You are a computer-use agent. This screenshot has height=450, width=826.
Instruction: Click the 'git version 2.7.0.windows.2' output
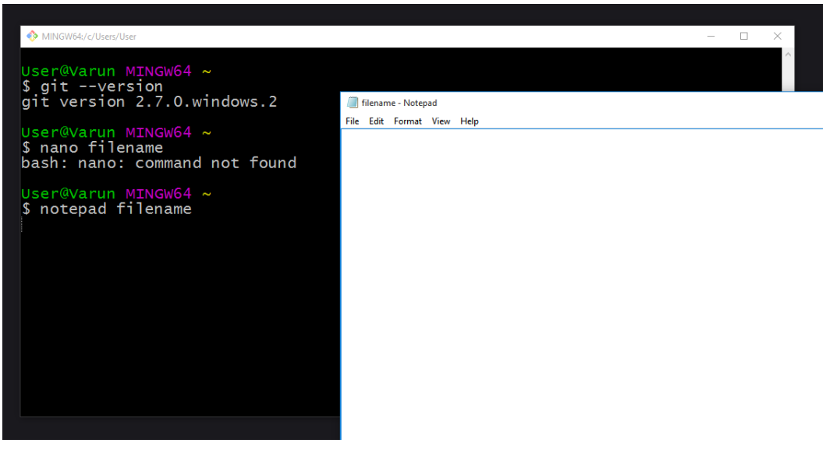point(149,102)
